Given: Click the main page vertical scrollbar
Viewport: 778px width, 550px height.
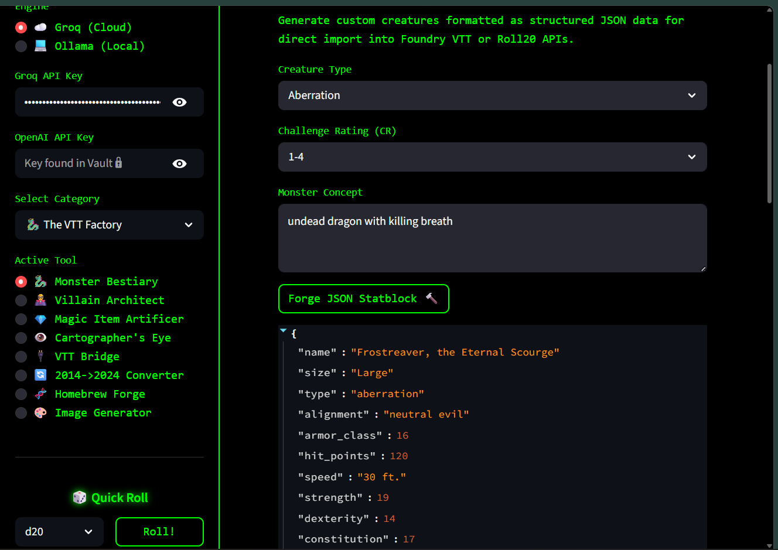Looking at the screenshot, I should [770, 134].
